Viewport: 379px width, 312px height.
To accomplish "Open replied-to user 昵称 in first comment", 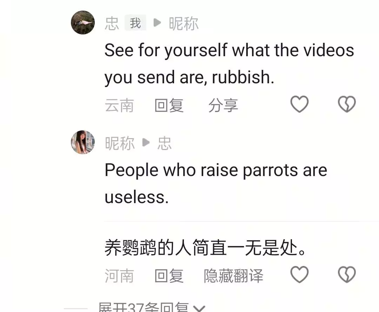I will coord(184,24).
